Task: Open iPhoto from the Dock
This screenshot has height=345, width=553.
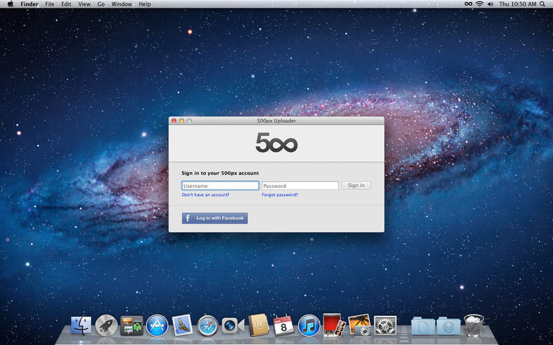Action: coord(359,324)
